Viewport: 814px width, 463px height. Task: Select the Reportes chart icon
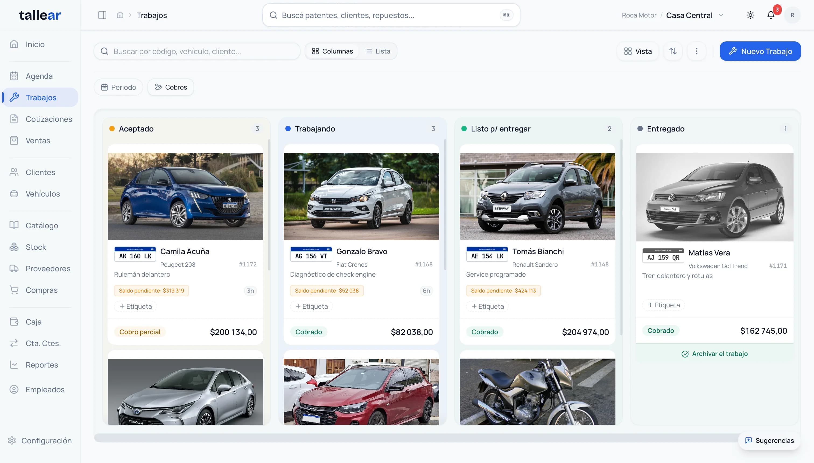[14, 365]
